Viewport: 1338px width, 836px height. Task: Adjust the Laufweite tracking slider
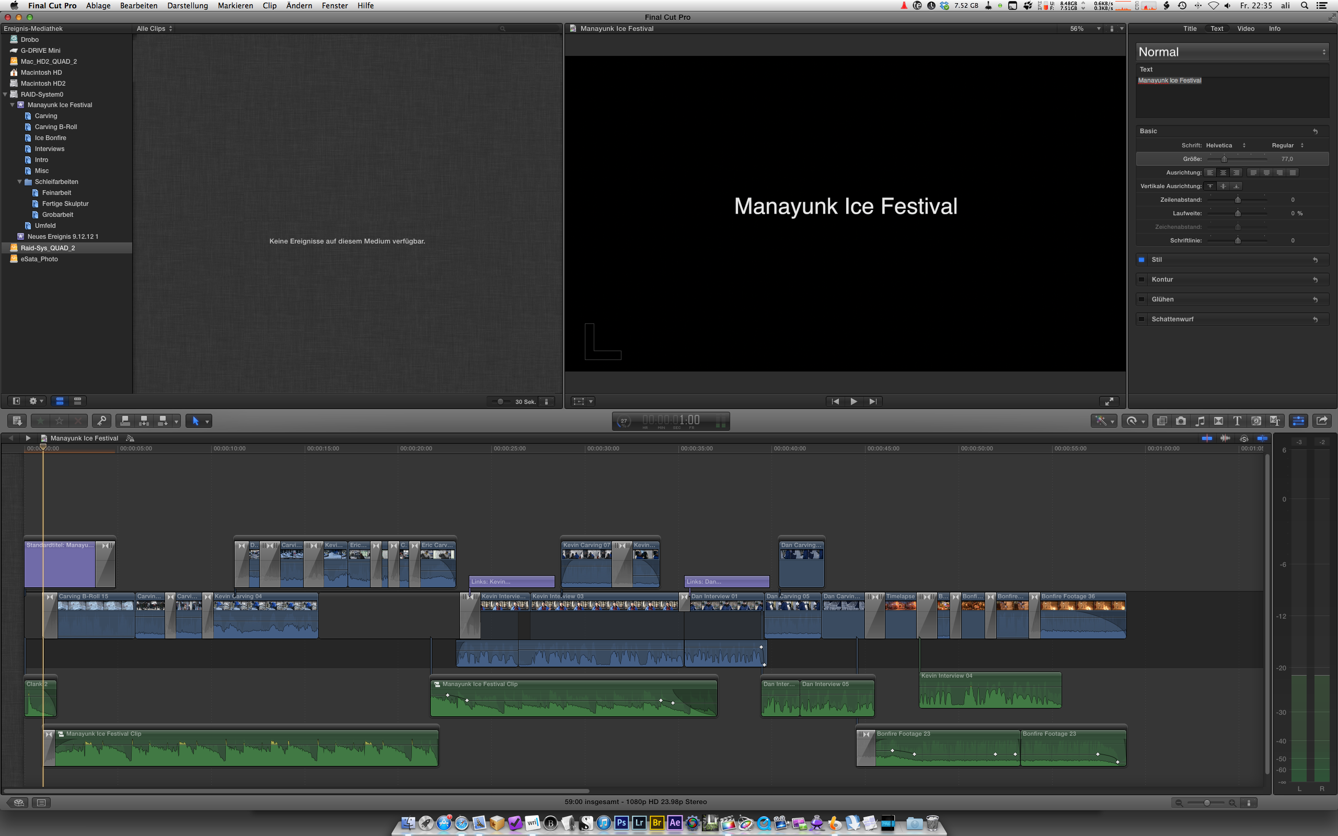[1237, 213]
